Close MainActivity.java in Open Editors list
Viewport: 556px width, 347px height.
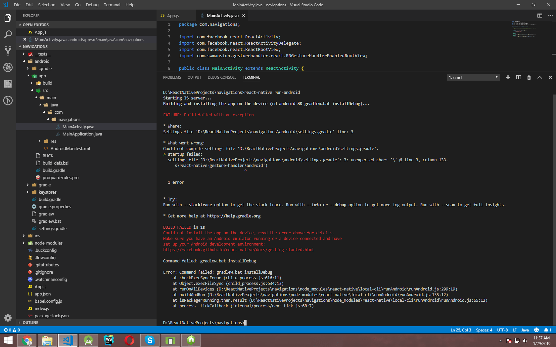[x=25, y=39]
